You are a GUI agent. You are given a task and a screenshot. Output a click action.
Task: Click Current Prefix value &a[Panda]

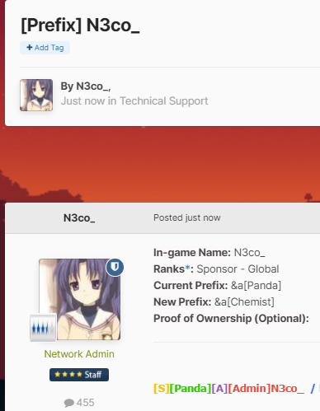click(256, 286)
